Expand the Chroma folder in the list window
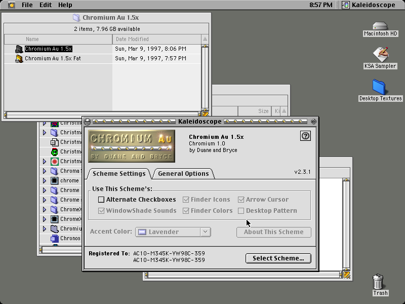Viewport: 405px width, 304px height. pyautogui.click(x=45, y=171)
